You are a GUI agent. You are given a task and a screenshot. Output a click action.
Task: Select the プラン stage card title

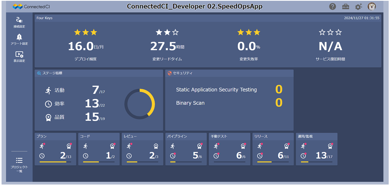click(x=41, y=136)
